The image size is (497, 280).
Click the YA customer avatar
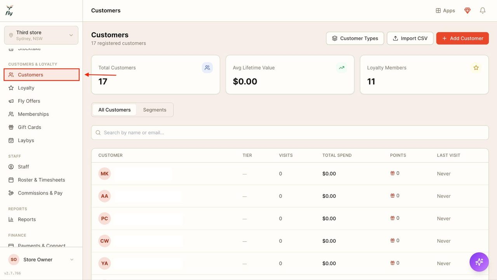click(x=104, y=263)
